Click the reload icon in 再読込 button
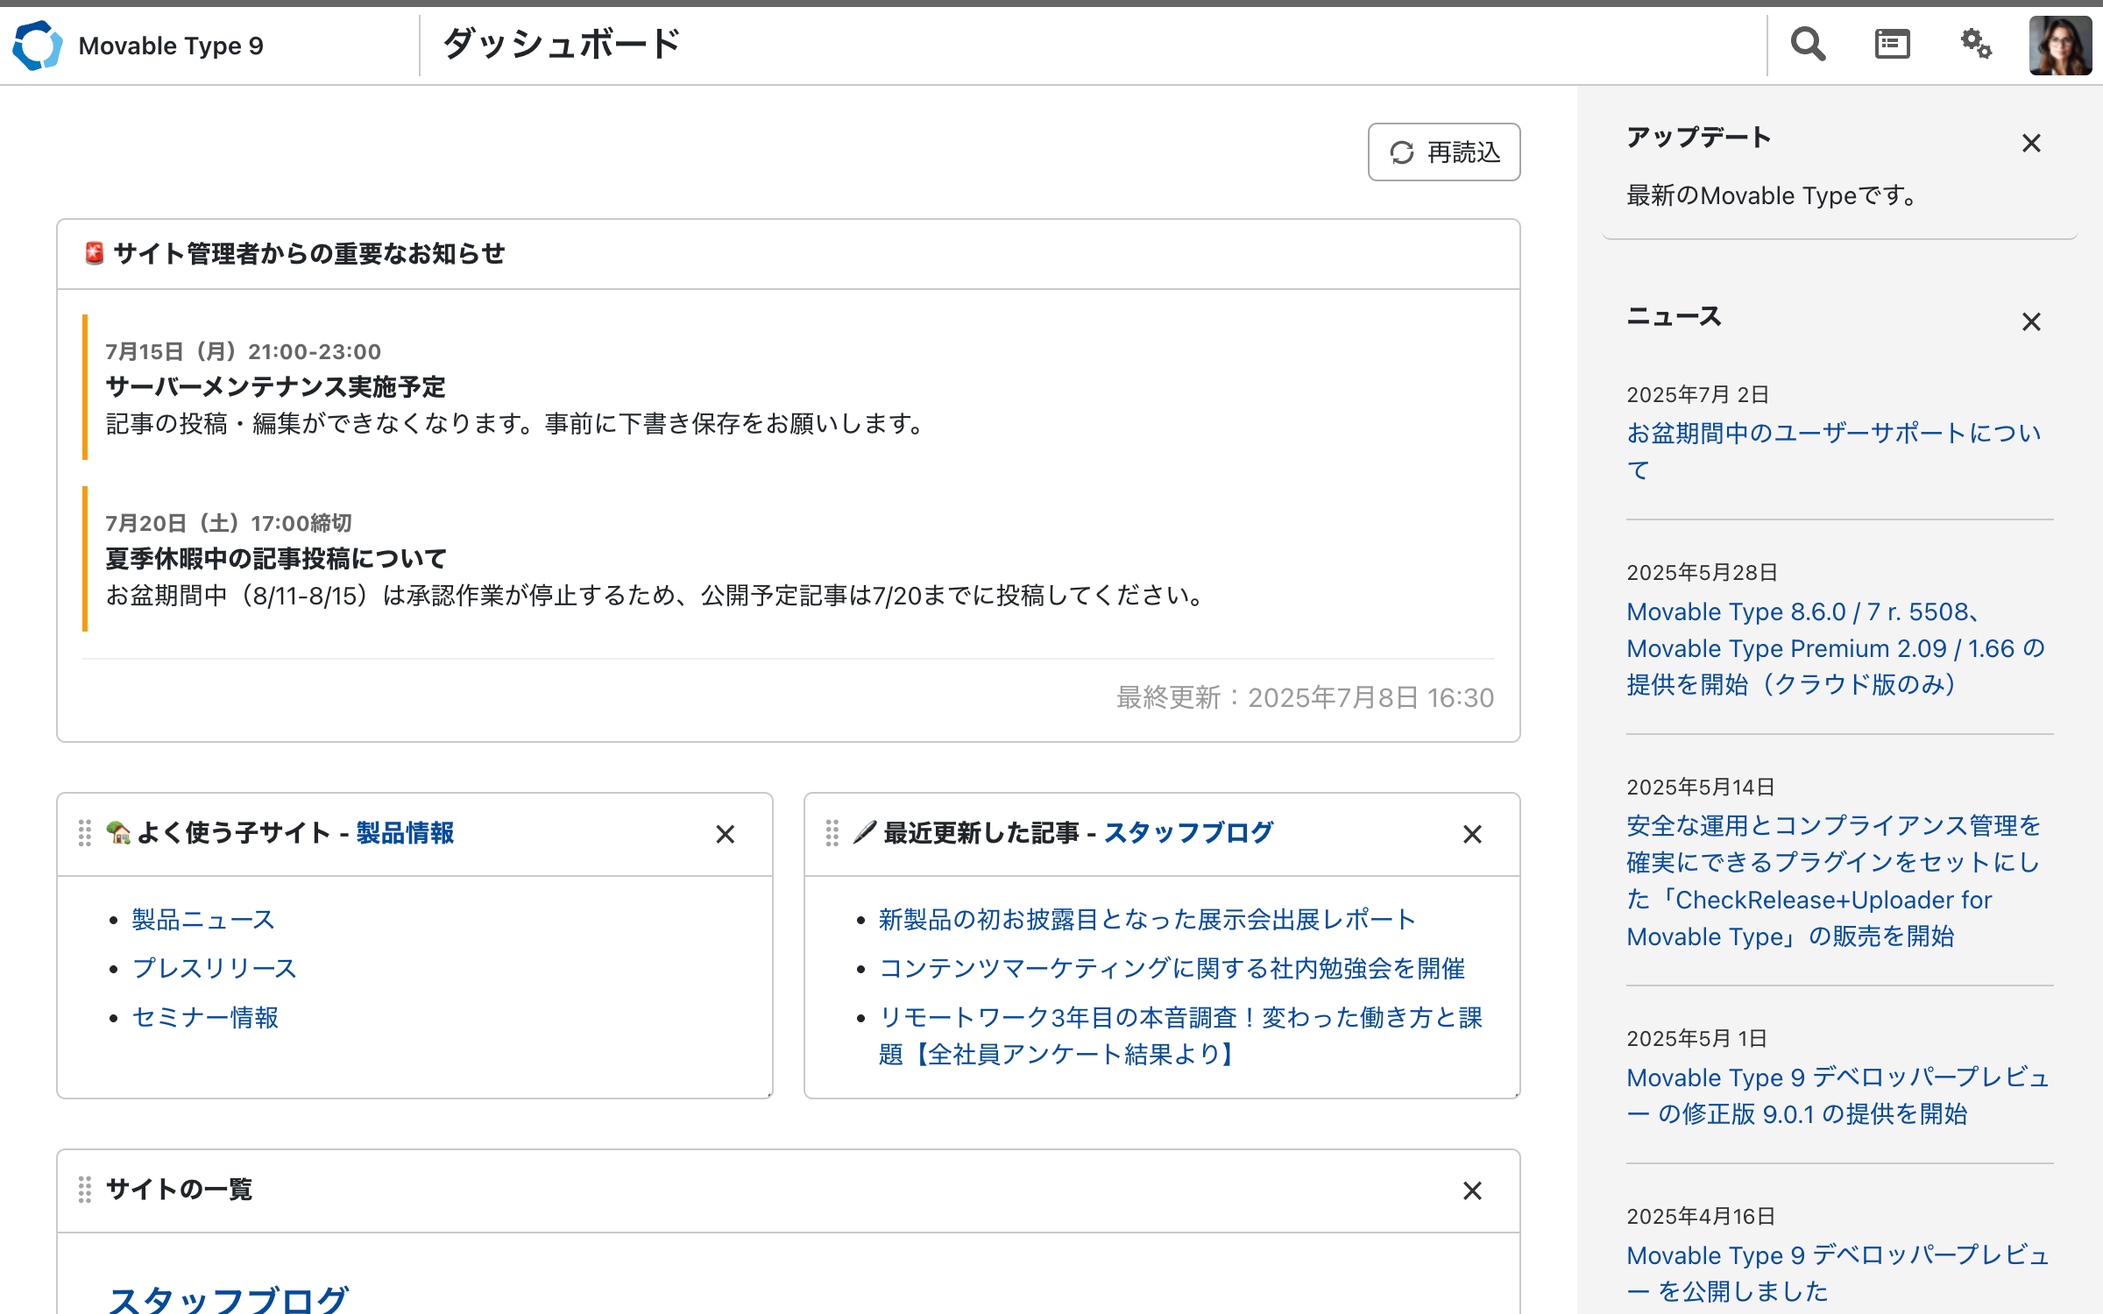 tap(1401, 152)
